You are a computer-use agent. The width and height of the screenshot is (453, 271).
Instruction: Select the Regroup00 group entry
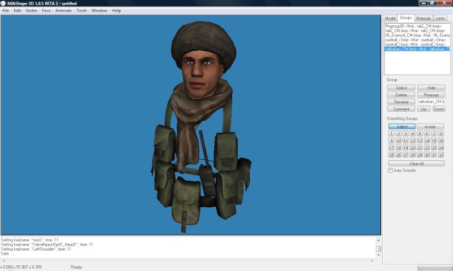pos(417,26)
